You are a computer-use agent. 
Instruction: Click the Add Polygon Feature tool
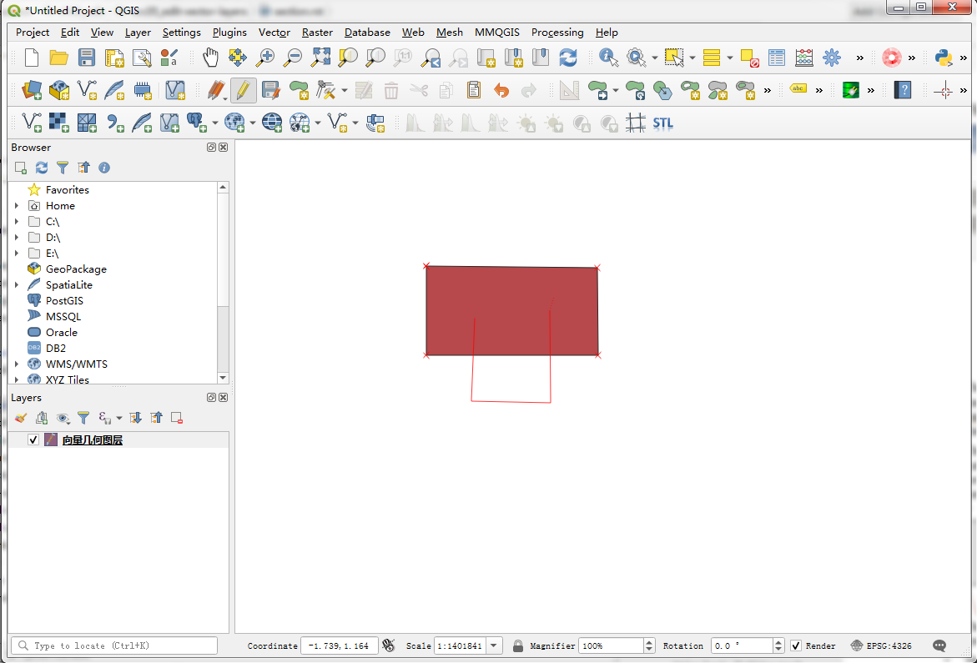pos(299,90)
